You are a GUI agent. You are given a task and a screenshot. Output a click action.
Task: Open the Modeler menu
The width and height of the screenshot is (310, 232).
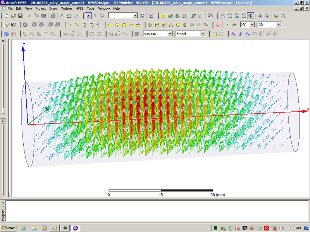[66, 8]
